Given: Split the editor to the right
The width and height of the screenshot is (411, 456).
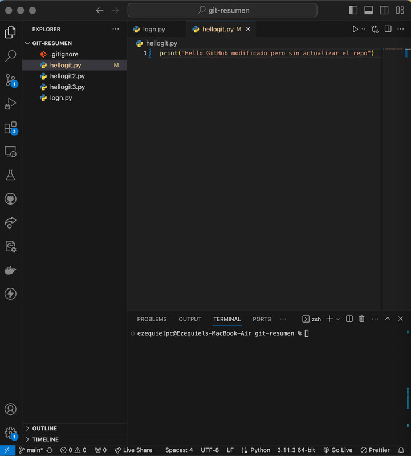Looking at the screenshot, I should click(388, 29).
